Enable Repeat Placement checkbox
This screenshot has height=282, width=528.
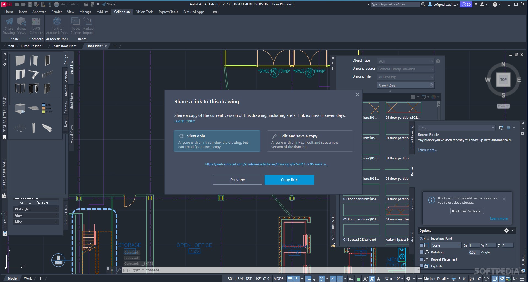tap(421, 259)
